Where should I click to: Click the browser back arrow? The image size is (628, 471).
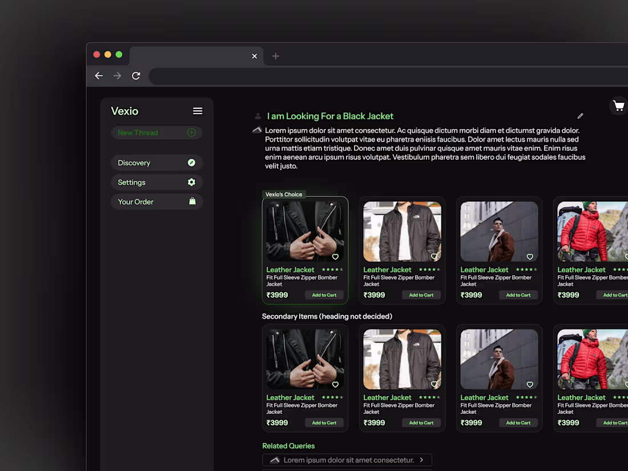(x=99, y=76)
